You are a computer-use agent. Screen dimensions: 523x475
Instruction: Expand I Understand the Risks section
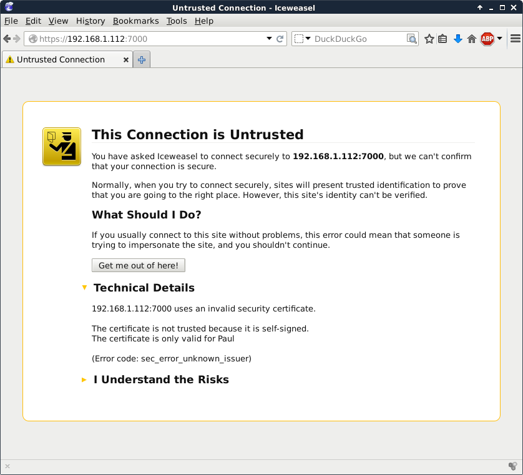[84, 380]
